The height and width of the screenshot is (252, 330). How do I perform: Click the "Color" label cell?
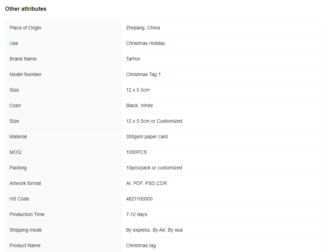(15, 105)
